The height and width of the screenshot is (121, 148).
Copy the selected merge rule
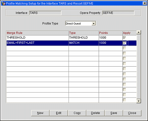click(x=77, y=113)
